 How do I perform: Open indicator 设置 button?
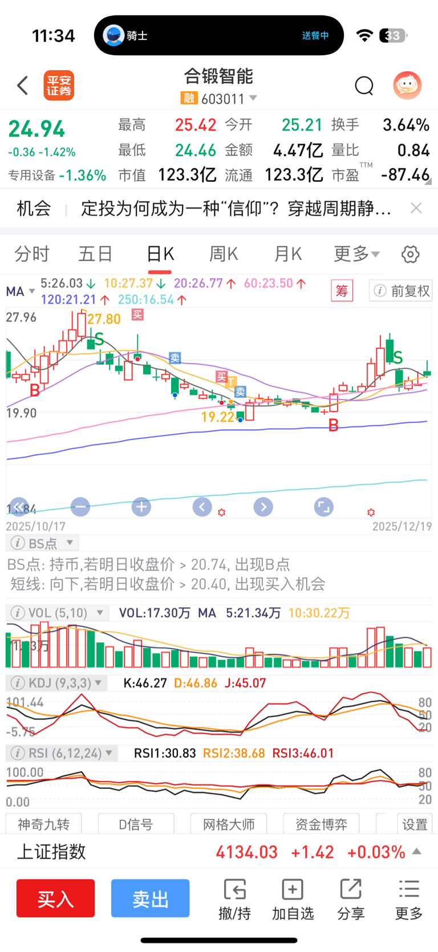[x=415, y=824]
